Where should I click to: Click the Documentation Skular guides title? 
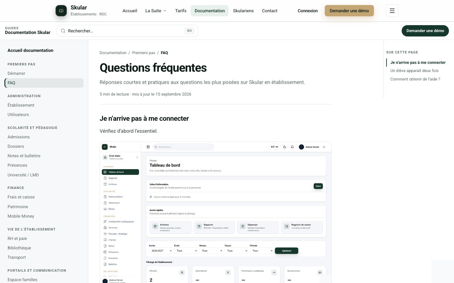pyautogui.click(x=28, y=32)
